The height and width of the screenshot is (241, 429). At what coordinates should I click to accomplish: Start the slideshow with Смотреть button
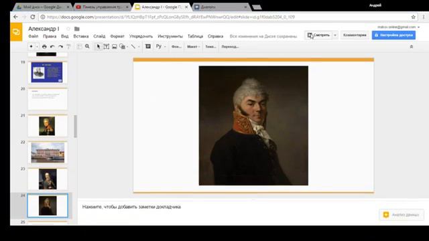tap(318, 35)
